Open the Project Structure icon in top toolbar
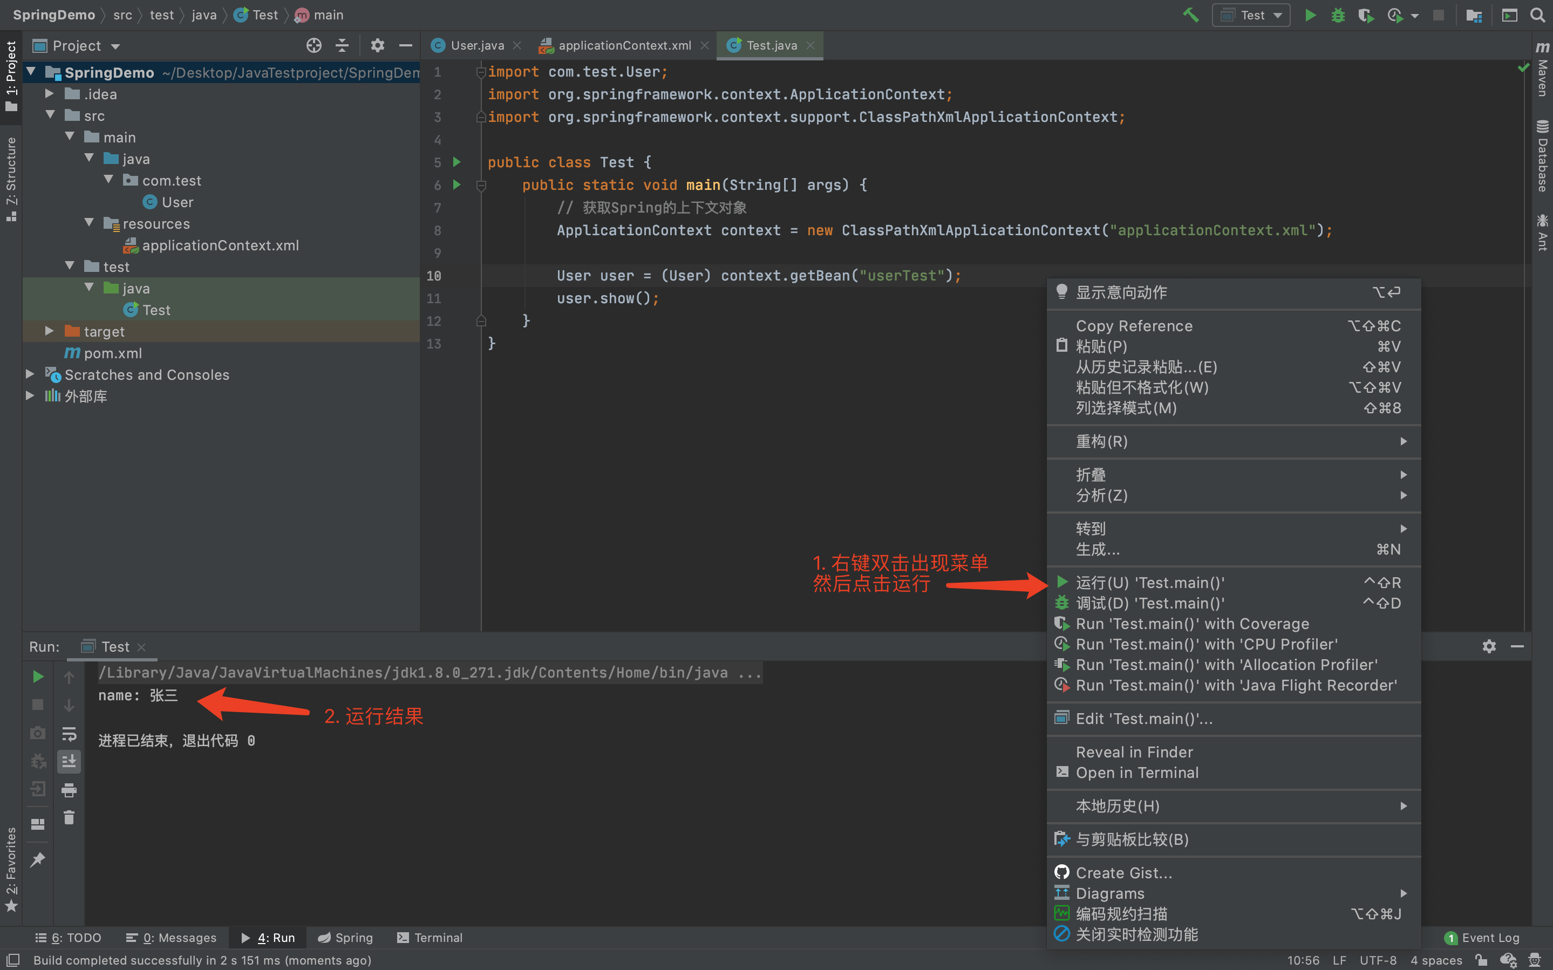The width and height of the screenshot is (1553, 970). pyautogui.click(x=1474, y=15)
